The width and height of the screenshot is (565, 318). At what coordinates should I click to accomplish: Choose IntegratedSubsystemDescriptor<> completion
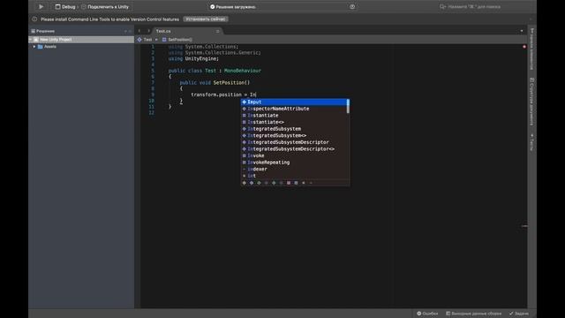click(294, 149)
